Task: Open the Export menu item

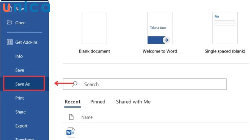Action: pyautogui.click(x=21, y=126)
